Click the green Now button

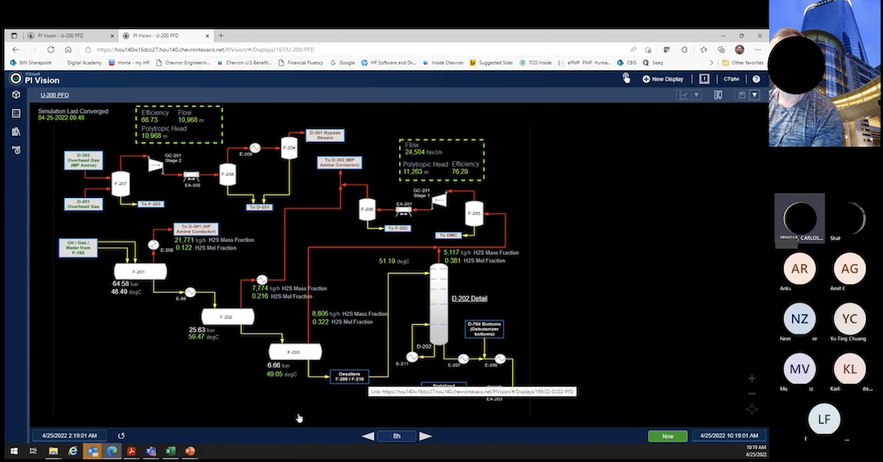[x=667, y=436]
